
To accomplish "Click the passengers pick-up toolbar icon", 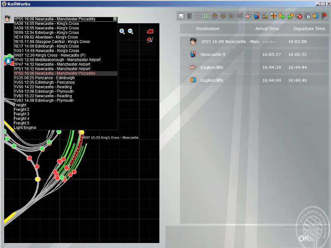I will [257, 16].
